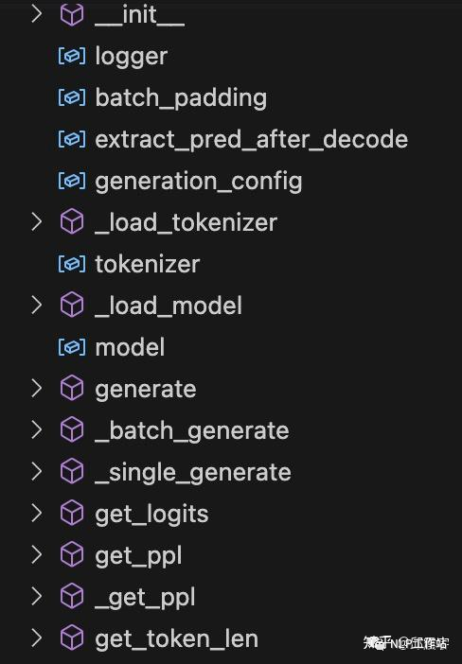Screen dimensions: 462x664
Task: Expand the _load_tokenizer method chevron
Action: 37,222
